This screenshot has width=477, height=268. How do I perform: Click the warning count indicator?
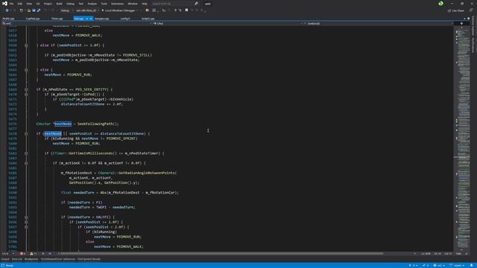[33, 253]
